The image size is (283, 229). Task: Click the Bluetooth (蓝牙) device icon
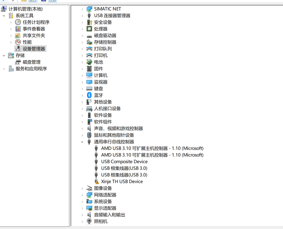[89, 95]
